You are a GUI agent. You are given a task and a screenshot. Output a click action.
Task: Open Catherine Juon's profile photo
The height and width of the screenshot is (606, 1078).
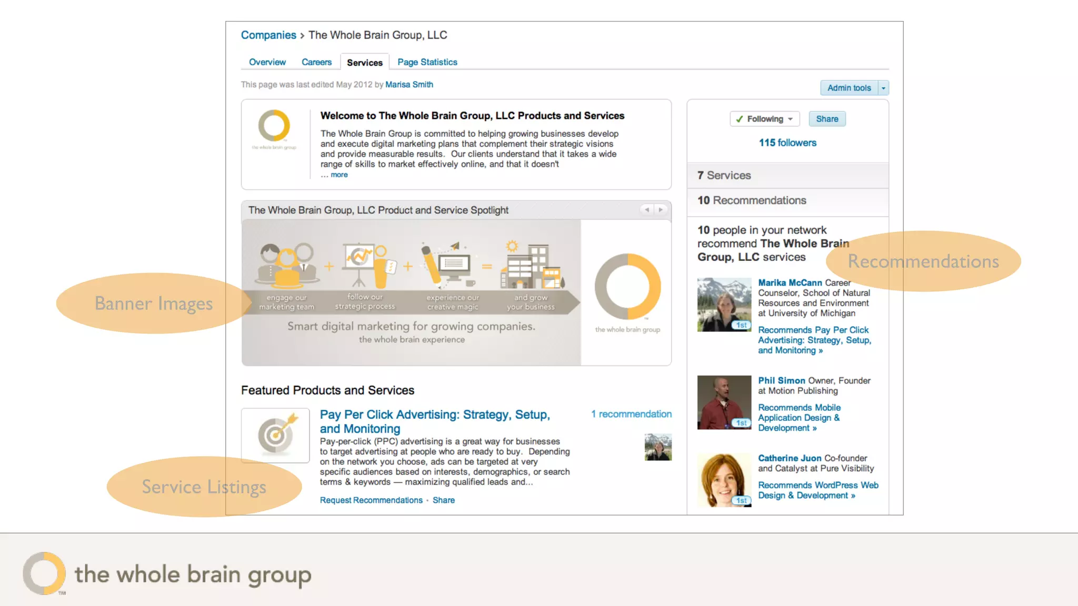point(724,480)
